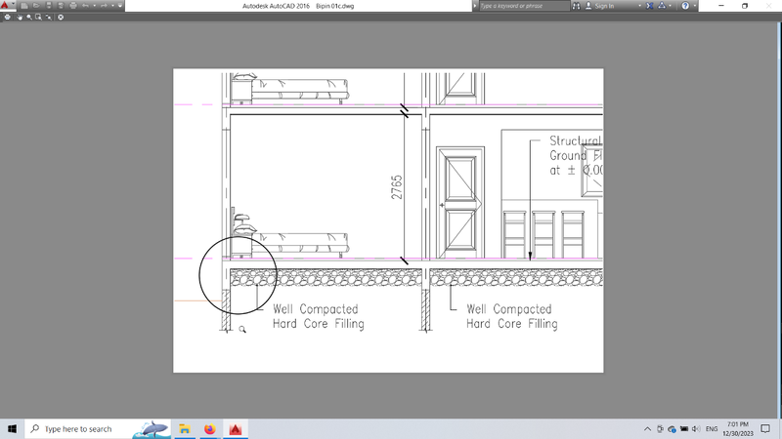
Task: Click the OneDrive cloud icon in tray
Action: coord(672,429)
